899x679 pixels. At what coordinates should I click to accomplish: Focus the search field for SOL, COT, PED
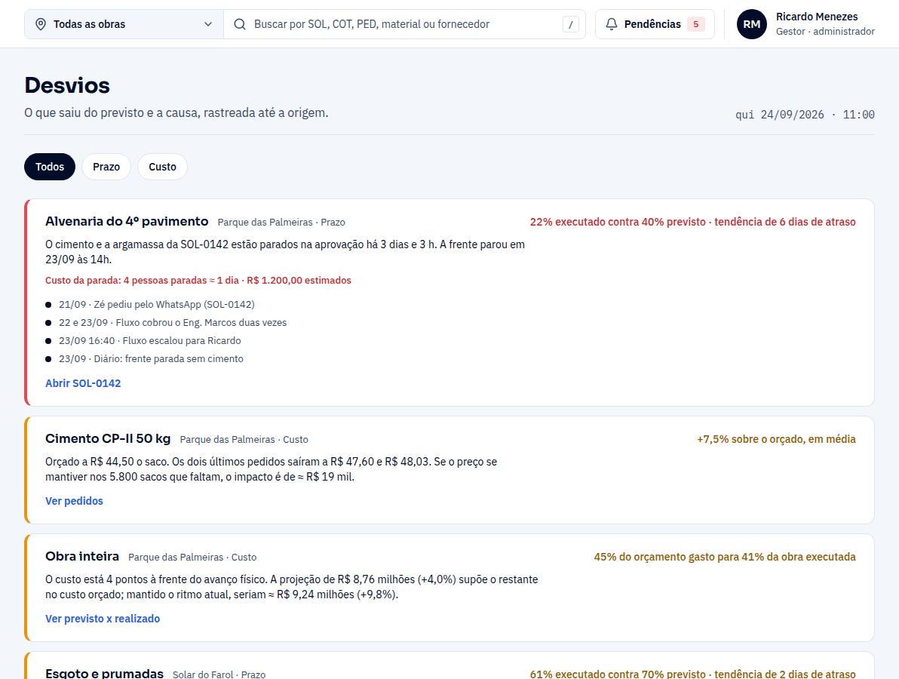pyautogui.click(x=404, y=24)
